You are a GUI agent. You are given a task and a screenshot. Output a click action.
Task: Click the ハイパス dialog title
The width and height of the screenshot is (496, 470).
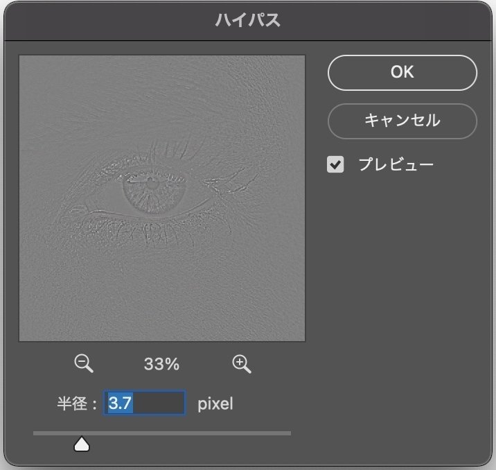[x=248, y=20]
